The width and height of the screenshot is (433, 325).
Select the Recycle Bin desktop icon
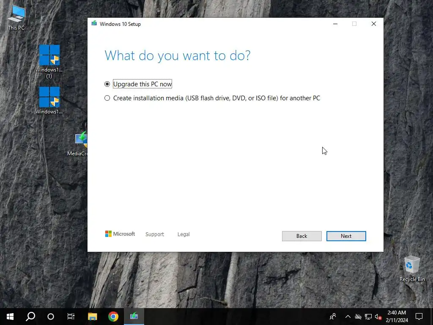tap(412, 269)
